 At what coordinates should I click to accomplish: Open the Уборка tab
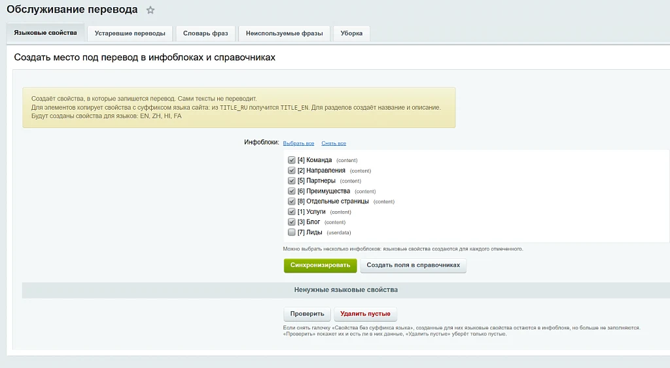[351, 33]
